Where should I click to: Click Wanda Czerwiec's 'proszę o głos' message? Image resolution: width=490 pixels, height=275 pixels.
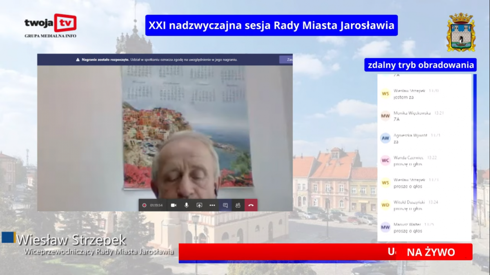point(408,164)
